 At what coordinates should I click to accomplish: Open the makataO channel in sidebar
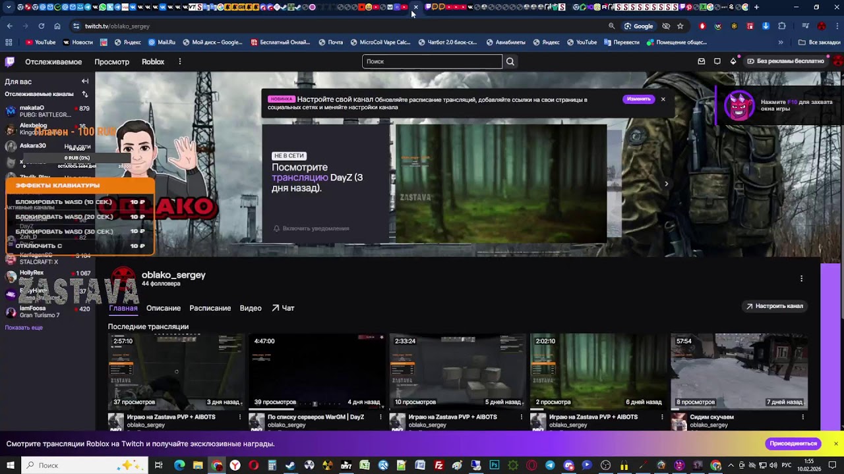[x=47, y=111]
